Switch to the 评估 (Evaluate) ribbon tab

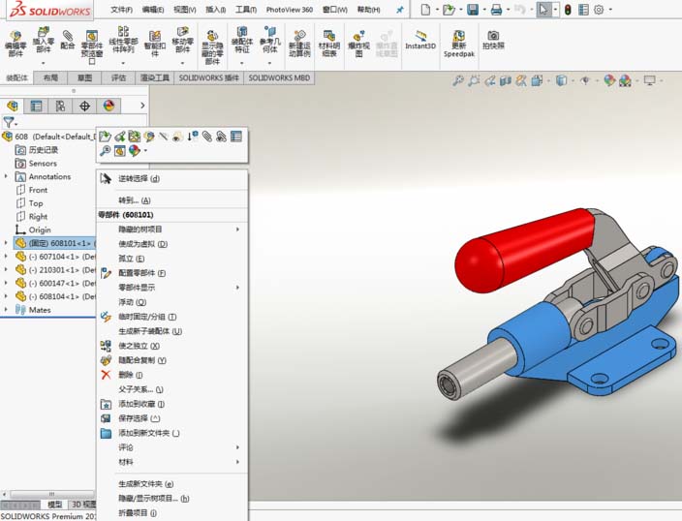[x=118, y=77]
